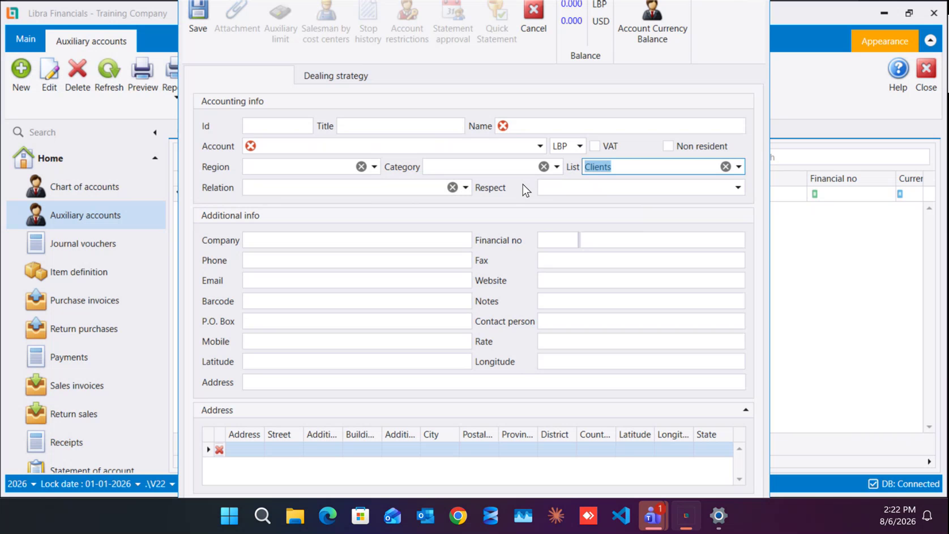Viewport: 949px width, 534px height.
Task: Switch to the Auxiliary accounts ribbon tab
Action: click(91, 41)
